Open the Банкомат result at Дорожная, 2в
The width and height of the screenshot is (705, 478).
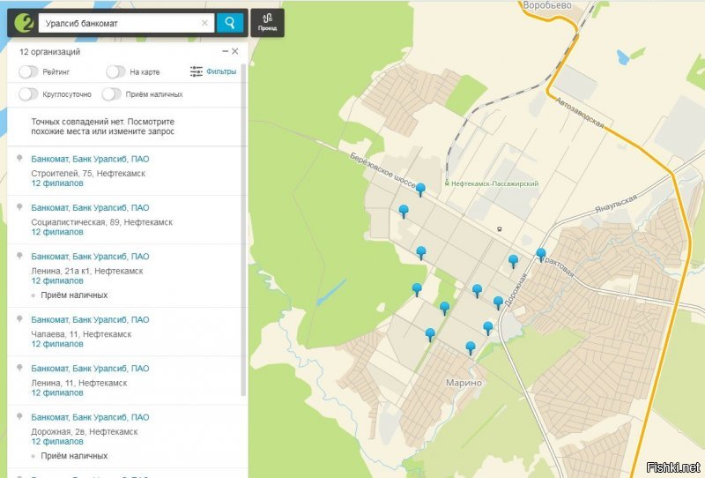[90, 417]
